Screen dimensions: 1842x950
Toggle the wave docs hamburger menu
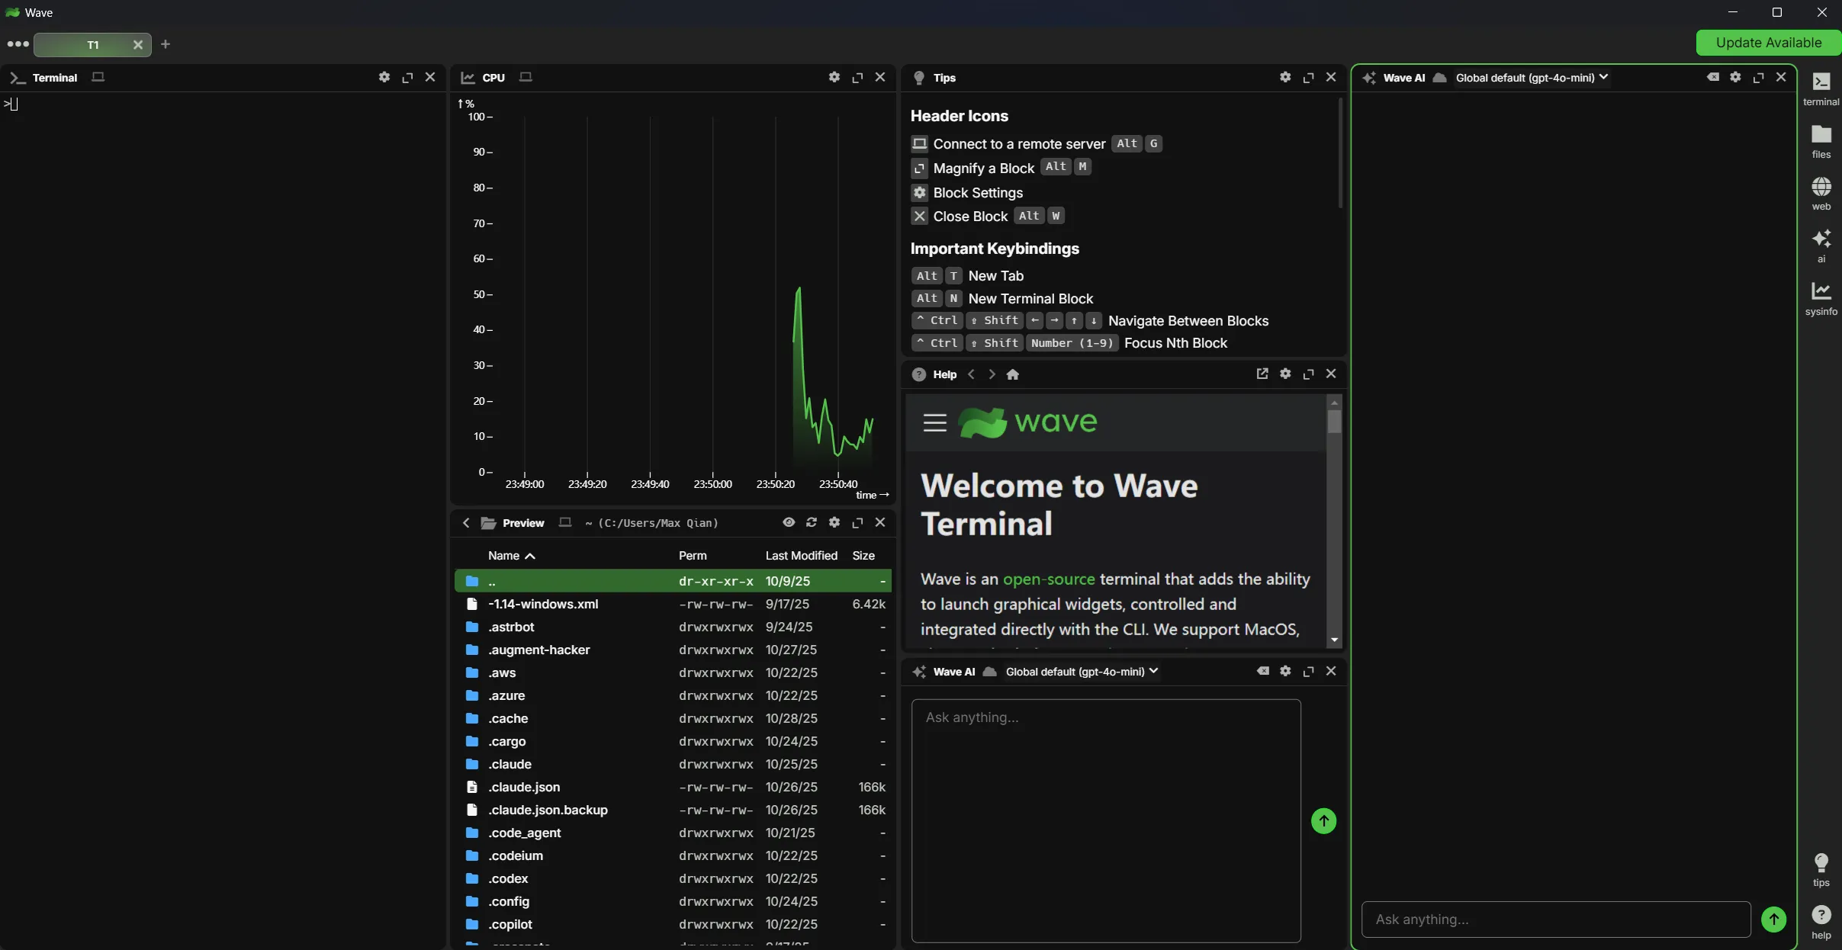(934, 422)
